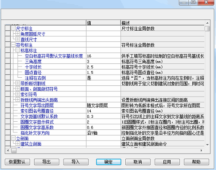Edit the value 0.6 cell

pyautogui.click(x=103, y=128)
